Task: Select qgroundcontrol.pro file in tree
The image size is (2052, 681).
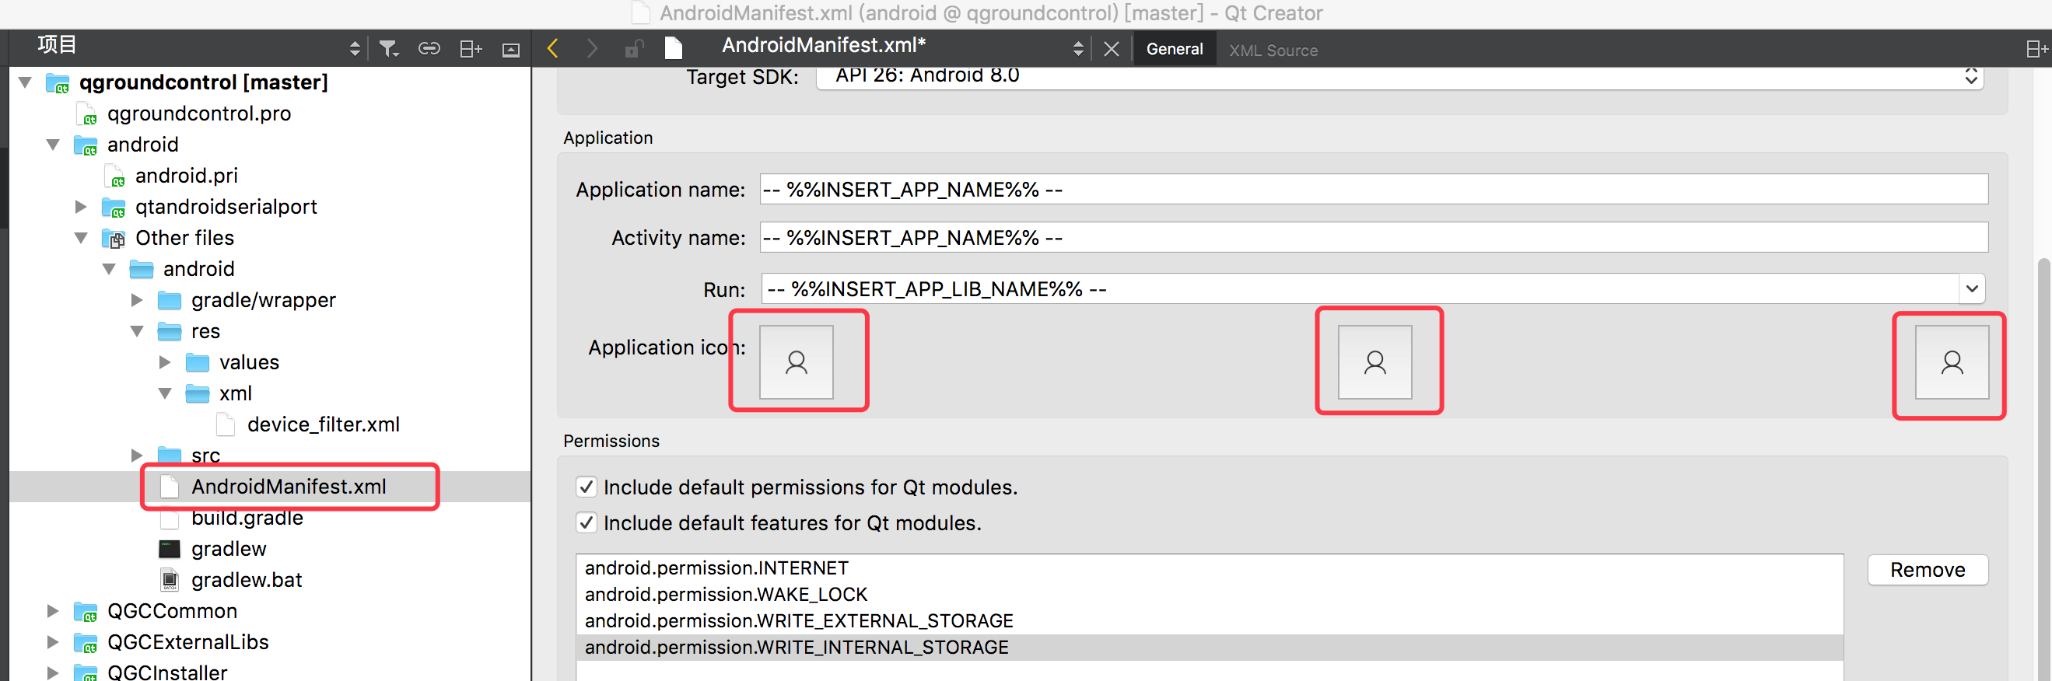Action: click(x=199, y=113)
